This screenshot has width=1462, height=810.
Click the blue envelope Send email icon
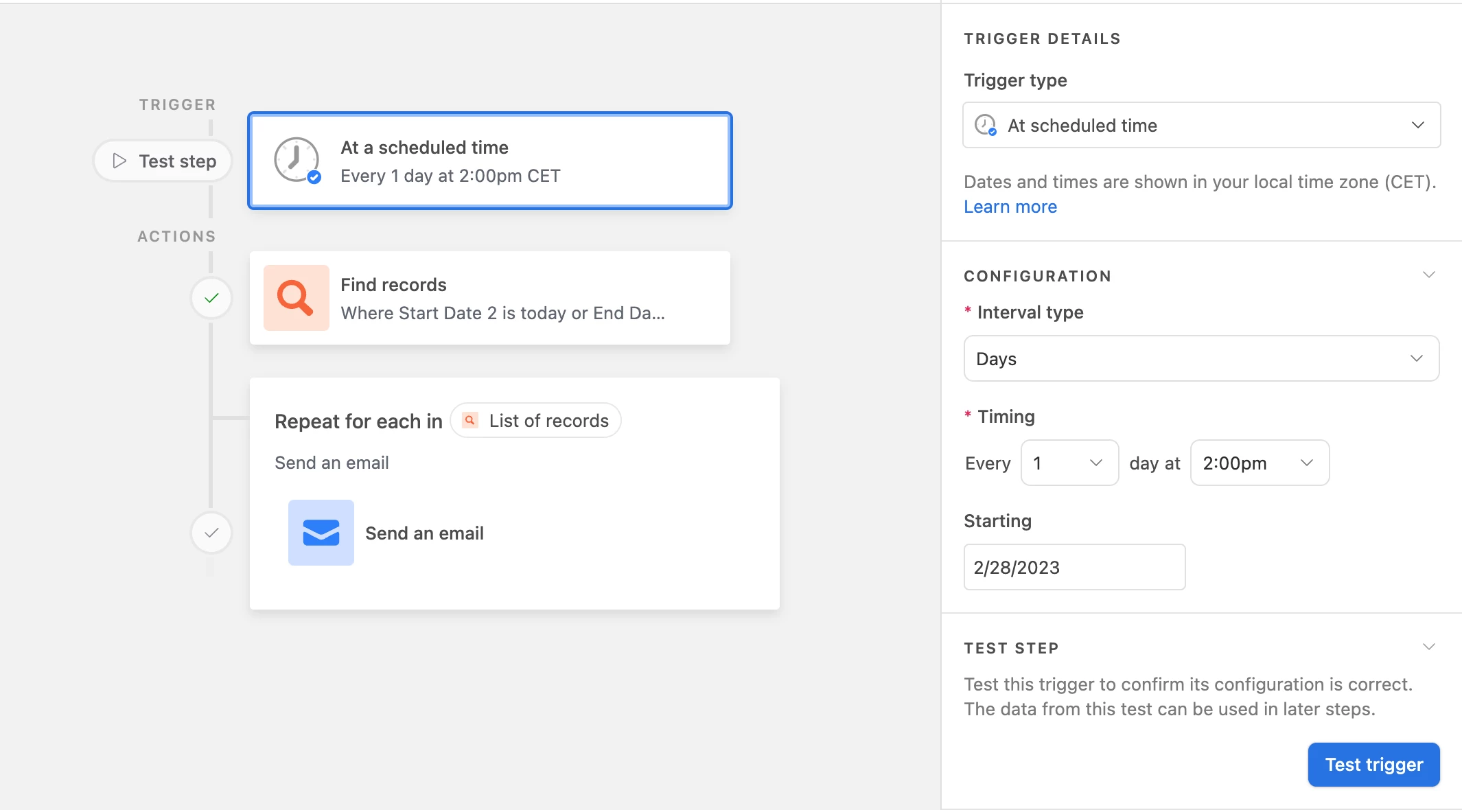point(321,533)
